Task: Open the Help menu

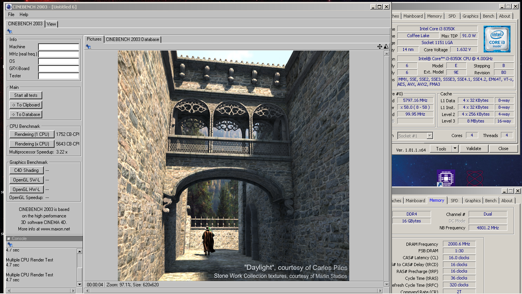Action: [x=24, y=15]
